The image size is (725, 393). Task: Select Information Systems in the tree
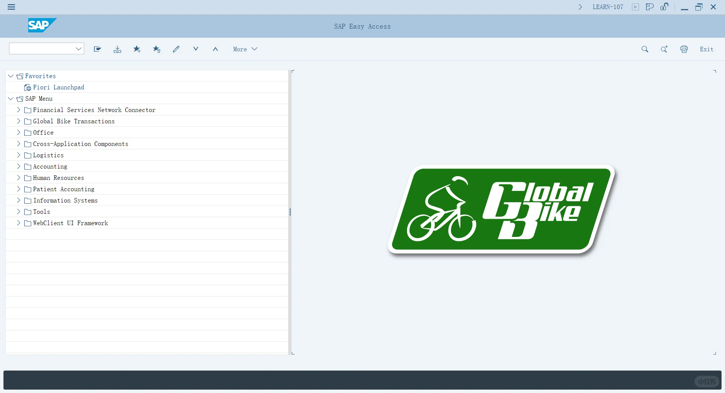[x=65, y=200]
